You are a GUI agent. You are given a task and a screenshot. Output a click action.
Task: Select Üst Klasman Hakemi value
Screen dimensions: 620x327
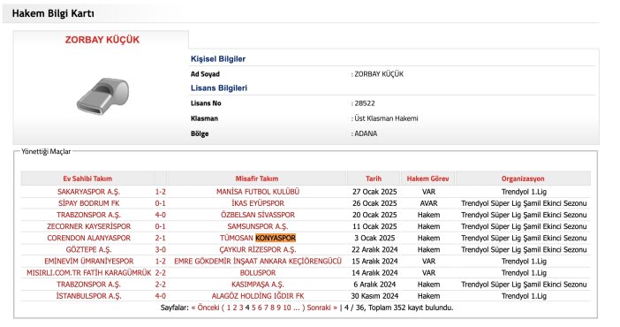pos(386,118)
